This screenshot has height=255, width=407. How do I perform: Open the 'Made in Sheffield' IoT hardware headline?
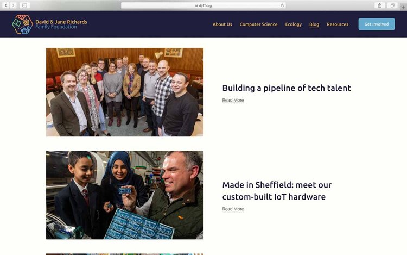click(277, 190)
